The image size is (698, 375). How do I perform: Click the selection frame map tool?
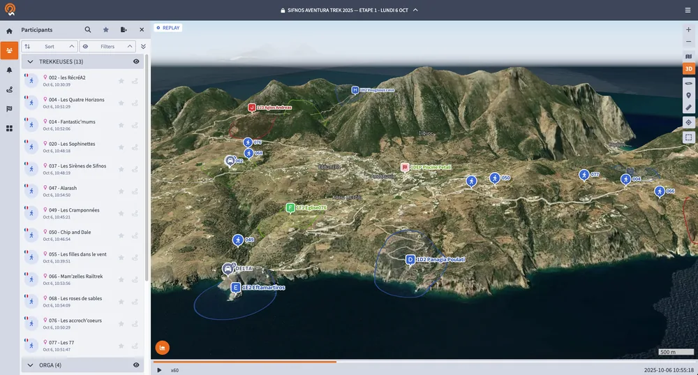(689, 138)
